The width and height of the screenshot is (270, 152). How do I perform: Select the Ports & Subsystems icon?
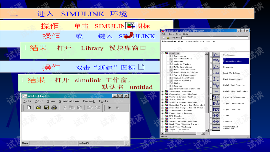click(216, 97)
